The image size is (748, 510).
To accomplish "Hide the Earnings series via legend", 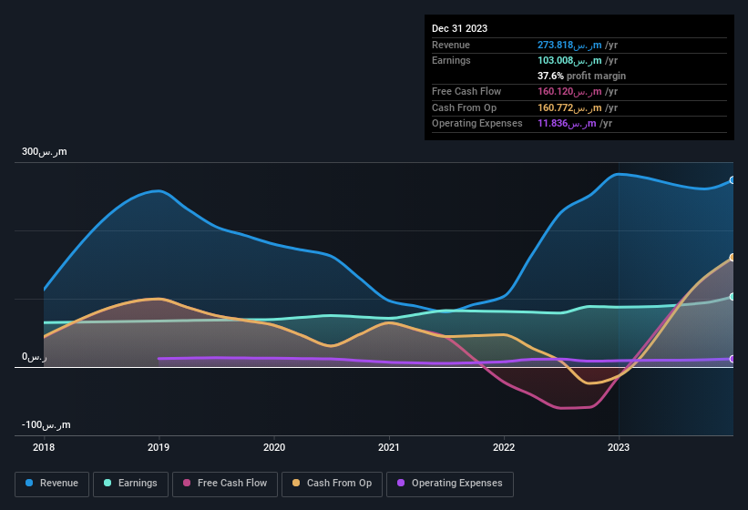I will (x=131, y=484).
